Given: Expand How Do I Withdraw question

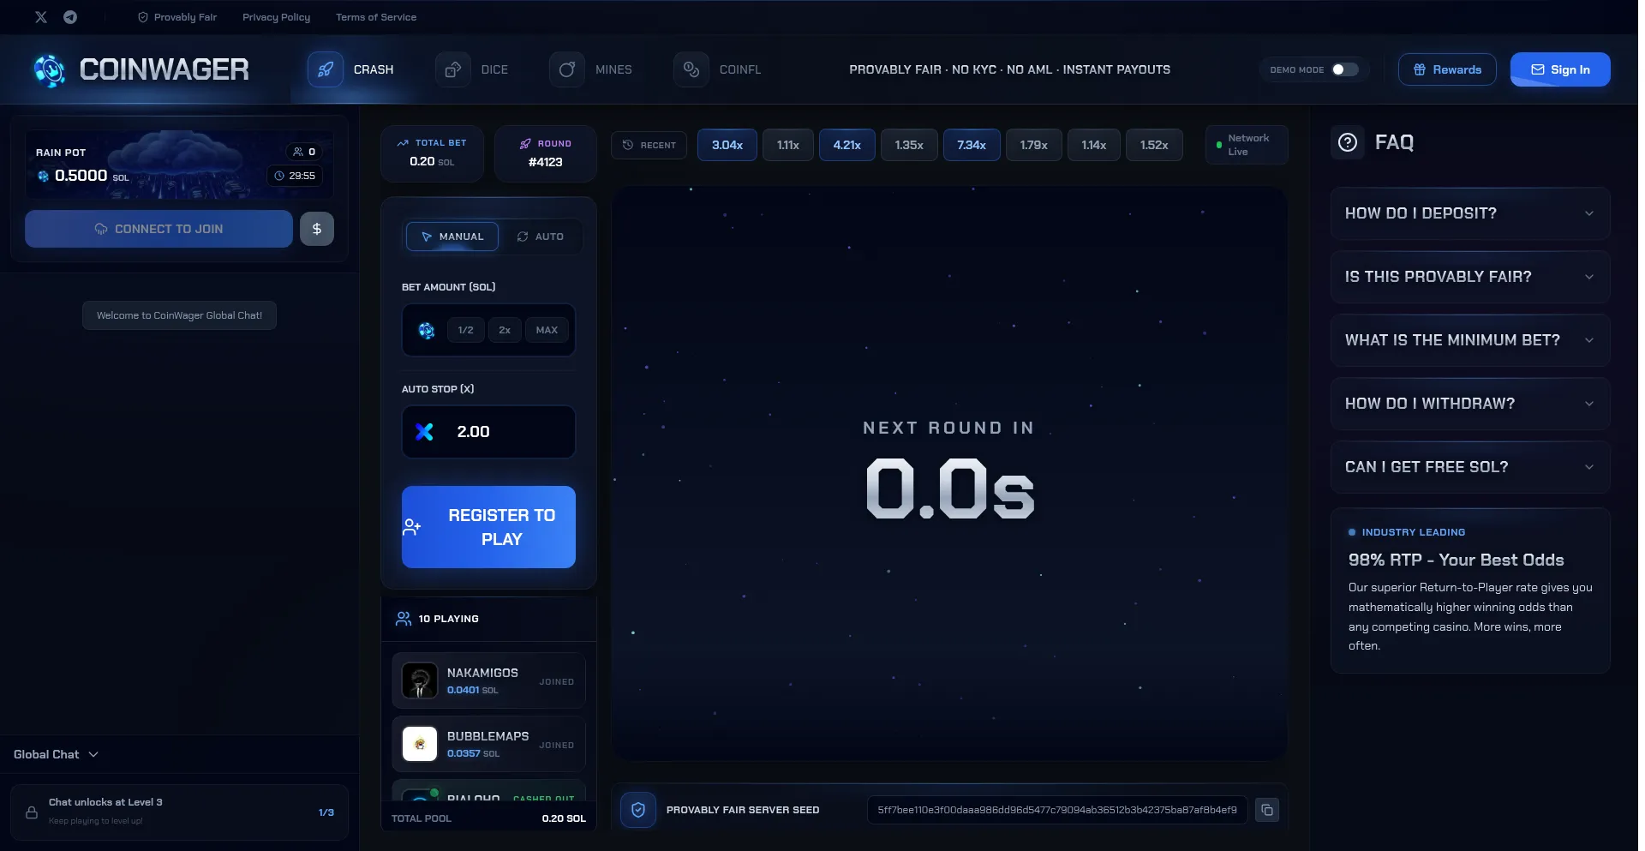Looking at the screenshot, I should pos(1470,404).
